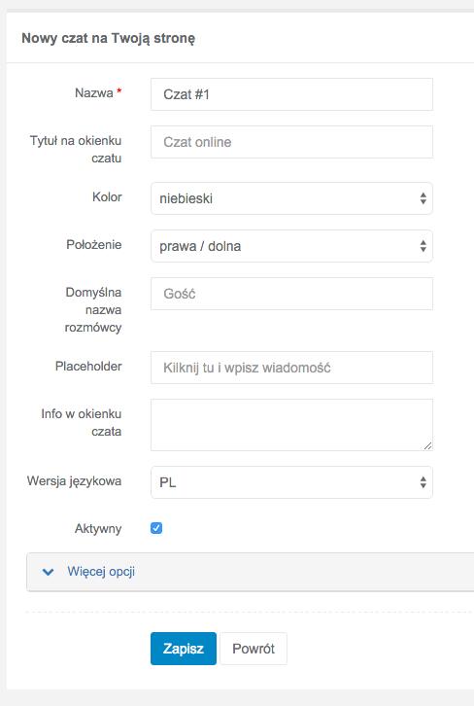Expand the Więcej opcji section

coord(250,572)
